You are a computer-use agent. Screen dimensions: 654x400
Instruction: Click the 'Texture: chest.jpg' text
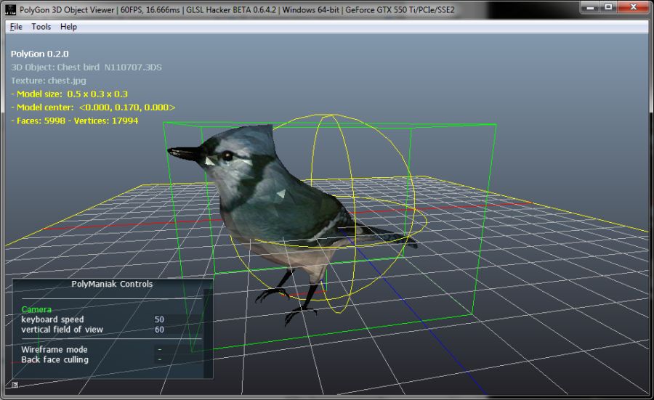point(49,81)
